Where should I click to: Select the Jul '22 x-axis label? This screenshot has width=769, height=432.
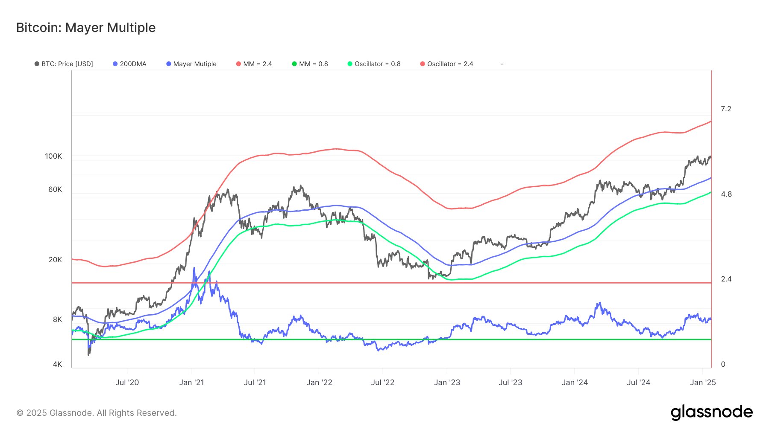point(382,383)
